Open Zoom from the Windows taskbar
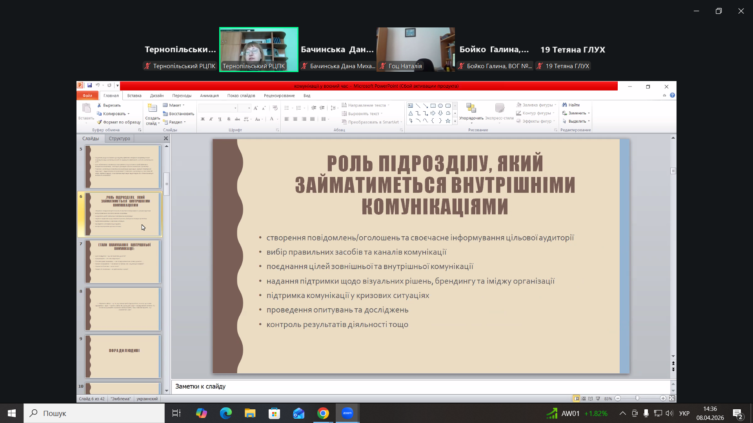Image resolution: width=753 pixels, height=423 pixels. (347, 413)
